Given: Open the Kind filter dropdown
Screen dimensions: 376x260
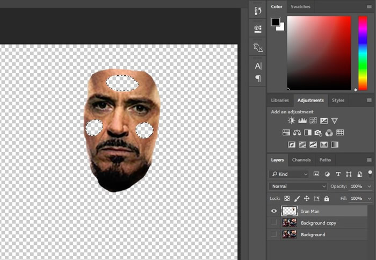Looking at the screenshot, I should coord(289,174).
